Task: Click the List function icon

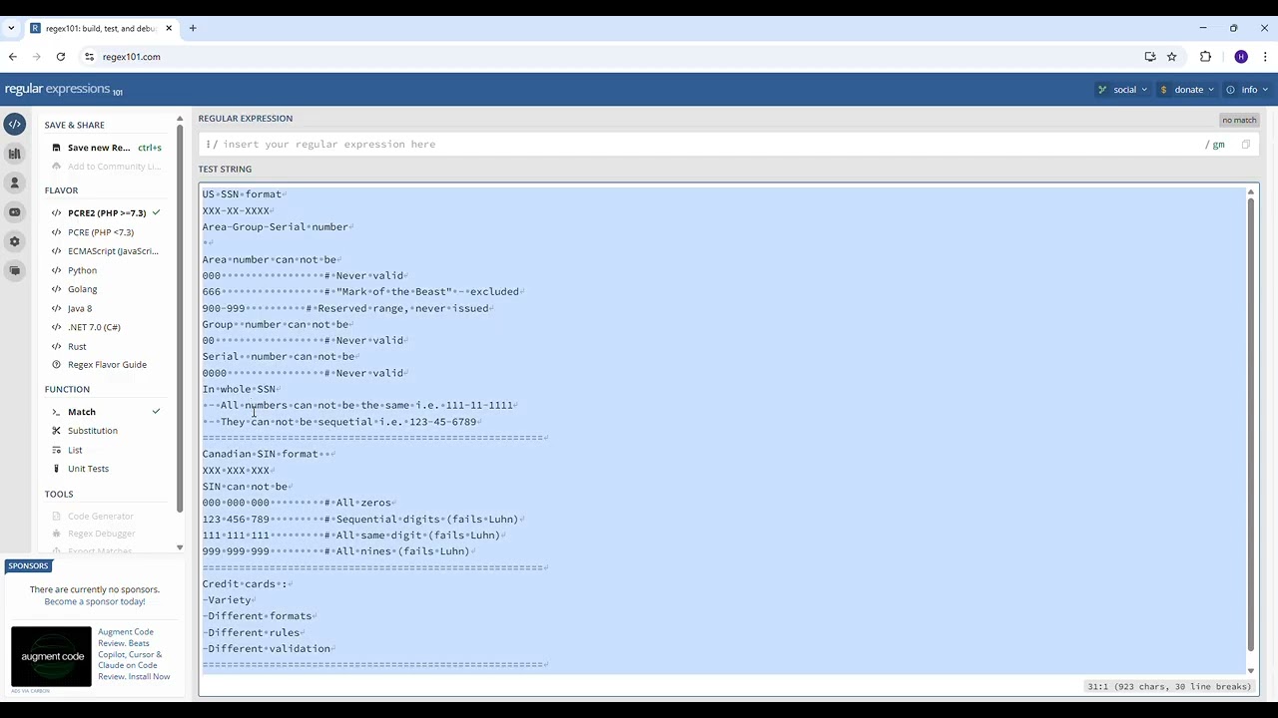Action: pyautogui.click(x=57, y=450)
